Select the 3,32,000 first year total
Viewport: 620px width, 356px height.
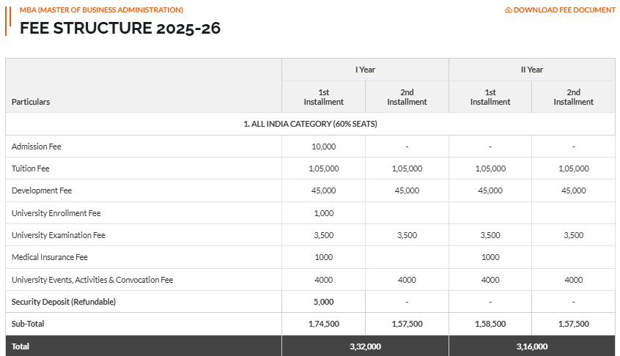[365, 346]
